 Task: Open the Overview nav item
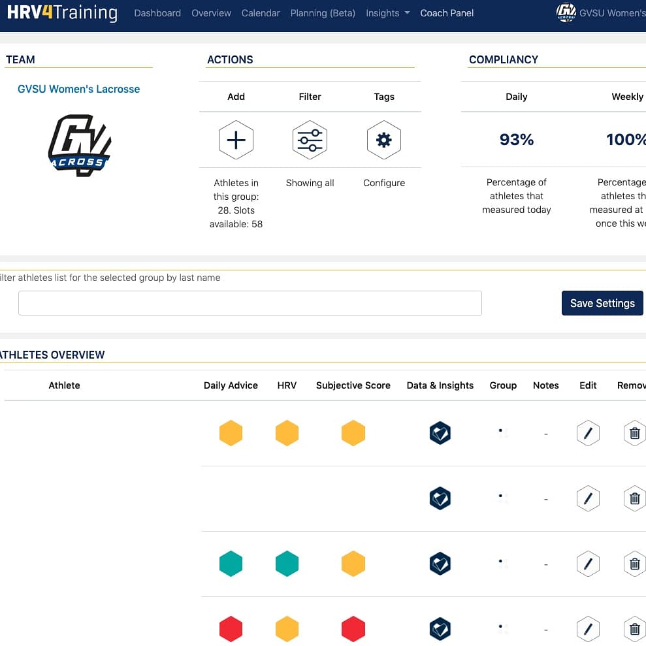click(212, 13)
